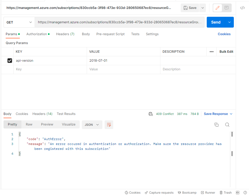Click the Save request button
249x195 pixels.
(190, 8)
